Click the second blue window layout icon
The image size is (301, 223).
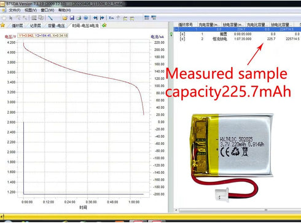[x=154, y=18]
